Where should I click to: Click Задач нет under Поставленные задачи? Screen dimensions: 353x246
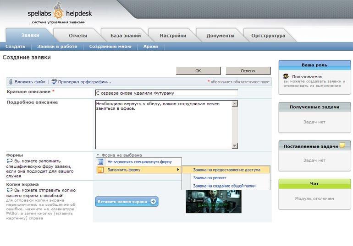(x=314, y=160)
